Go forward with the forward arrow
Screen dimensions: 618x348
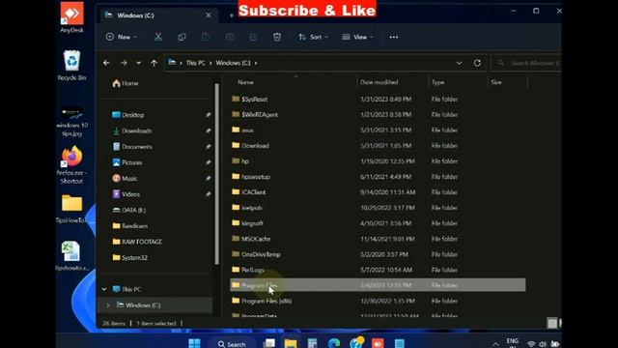124,63
